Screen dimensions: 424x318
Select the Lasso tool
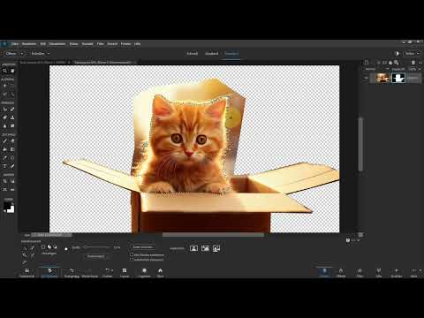(5, 95)
